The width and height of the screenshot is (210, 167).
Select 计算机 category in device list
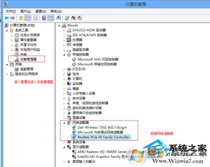[77, 79]
